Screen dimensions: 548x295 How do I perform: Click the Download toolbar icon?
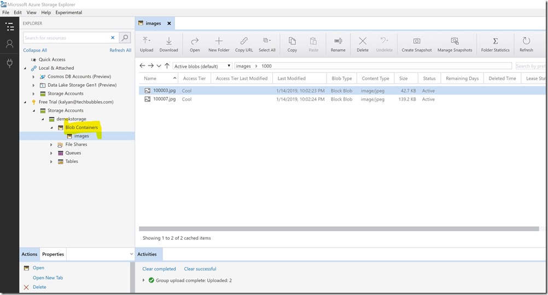click(x=168, y=41)
